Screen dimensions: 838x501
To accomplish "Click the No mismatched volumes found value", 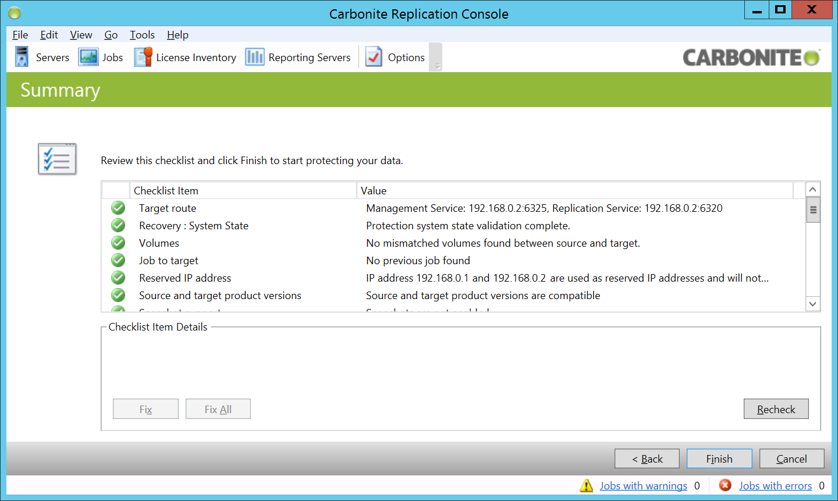I will (x=503, y=243).
